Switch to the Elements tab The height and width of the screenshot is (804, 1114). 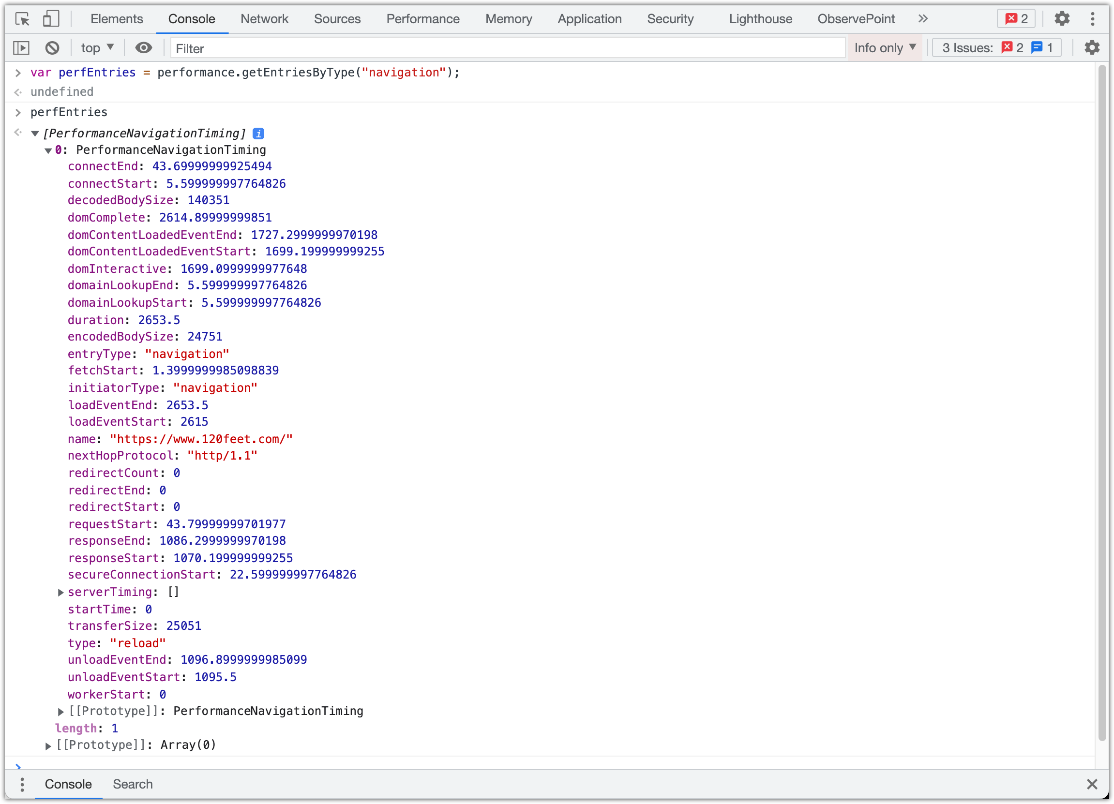tap(117, 19)
